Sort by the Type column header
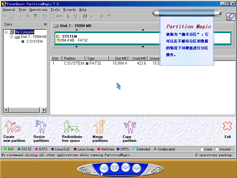The height and width of the screenshot is (178, 237). pos(97,58)
